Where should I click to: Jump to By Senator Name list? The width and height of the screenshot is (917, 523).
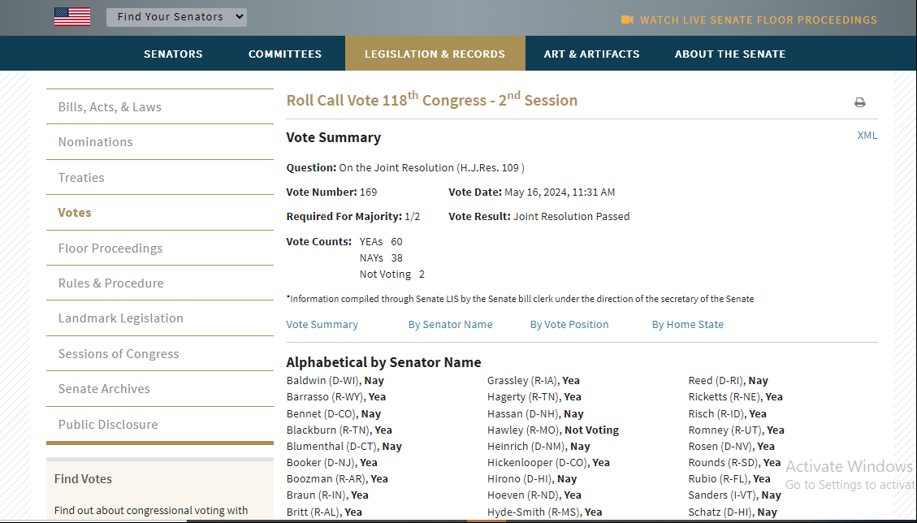[x=450, y=325]
